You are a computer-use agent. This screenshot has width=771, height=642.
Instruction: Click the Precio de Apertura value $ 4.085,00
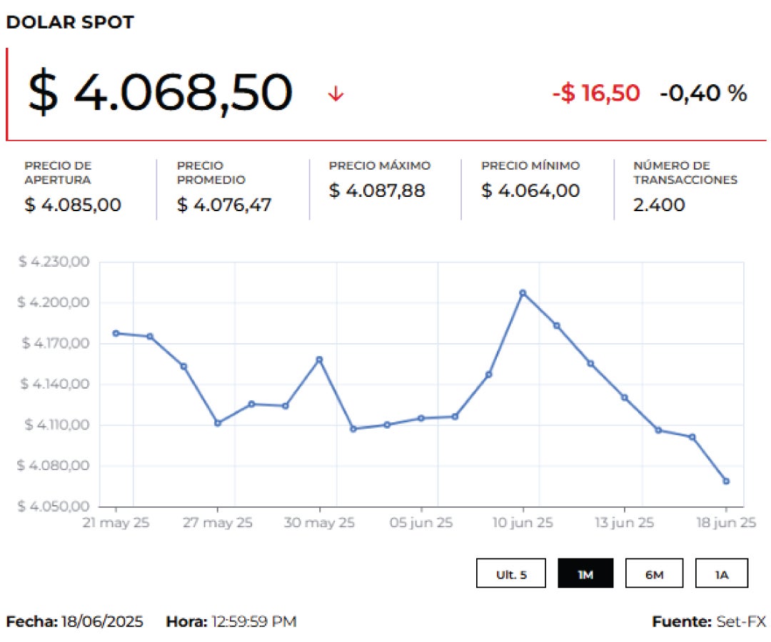[x=73, y=205]
